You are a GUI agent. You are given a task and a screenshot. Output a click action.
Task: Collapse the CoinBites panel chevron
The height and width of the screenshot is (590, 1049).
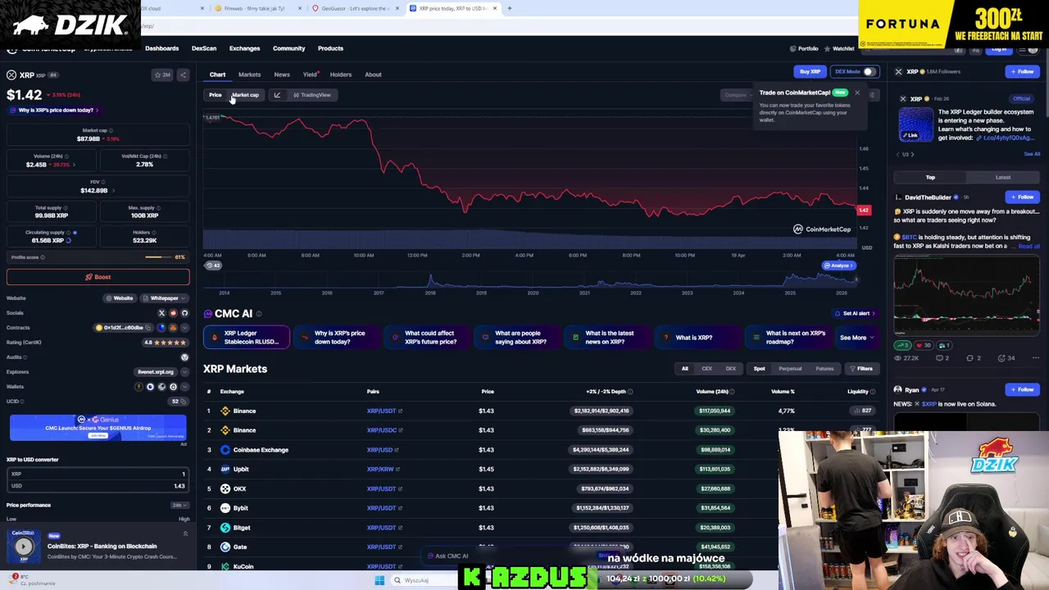185,534
